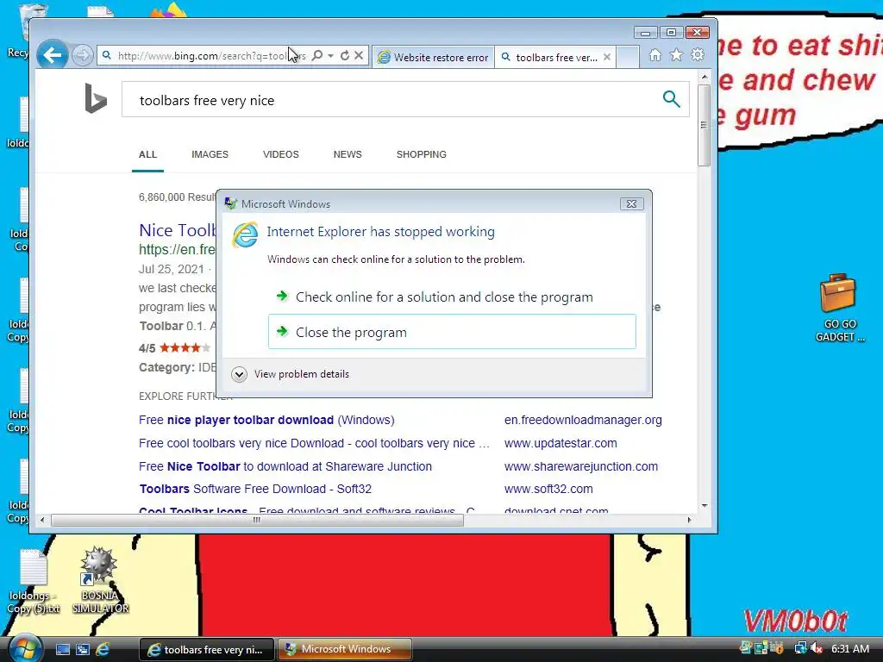883x662 pixels.
Task: Select the ALL results tab
Action: [x=147, y=154]
